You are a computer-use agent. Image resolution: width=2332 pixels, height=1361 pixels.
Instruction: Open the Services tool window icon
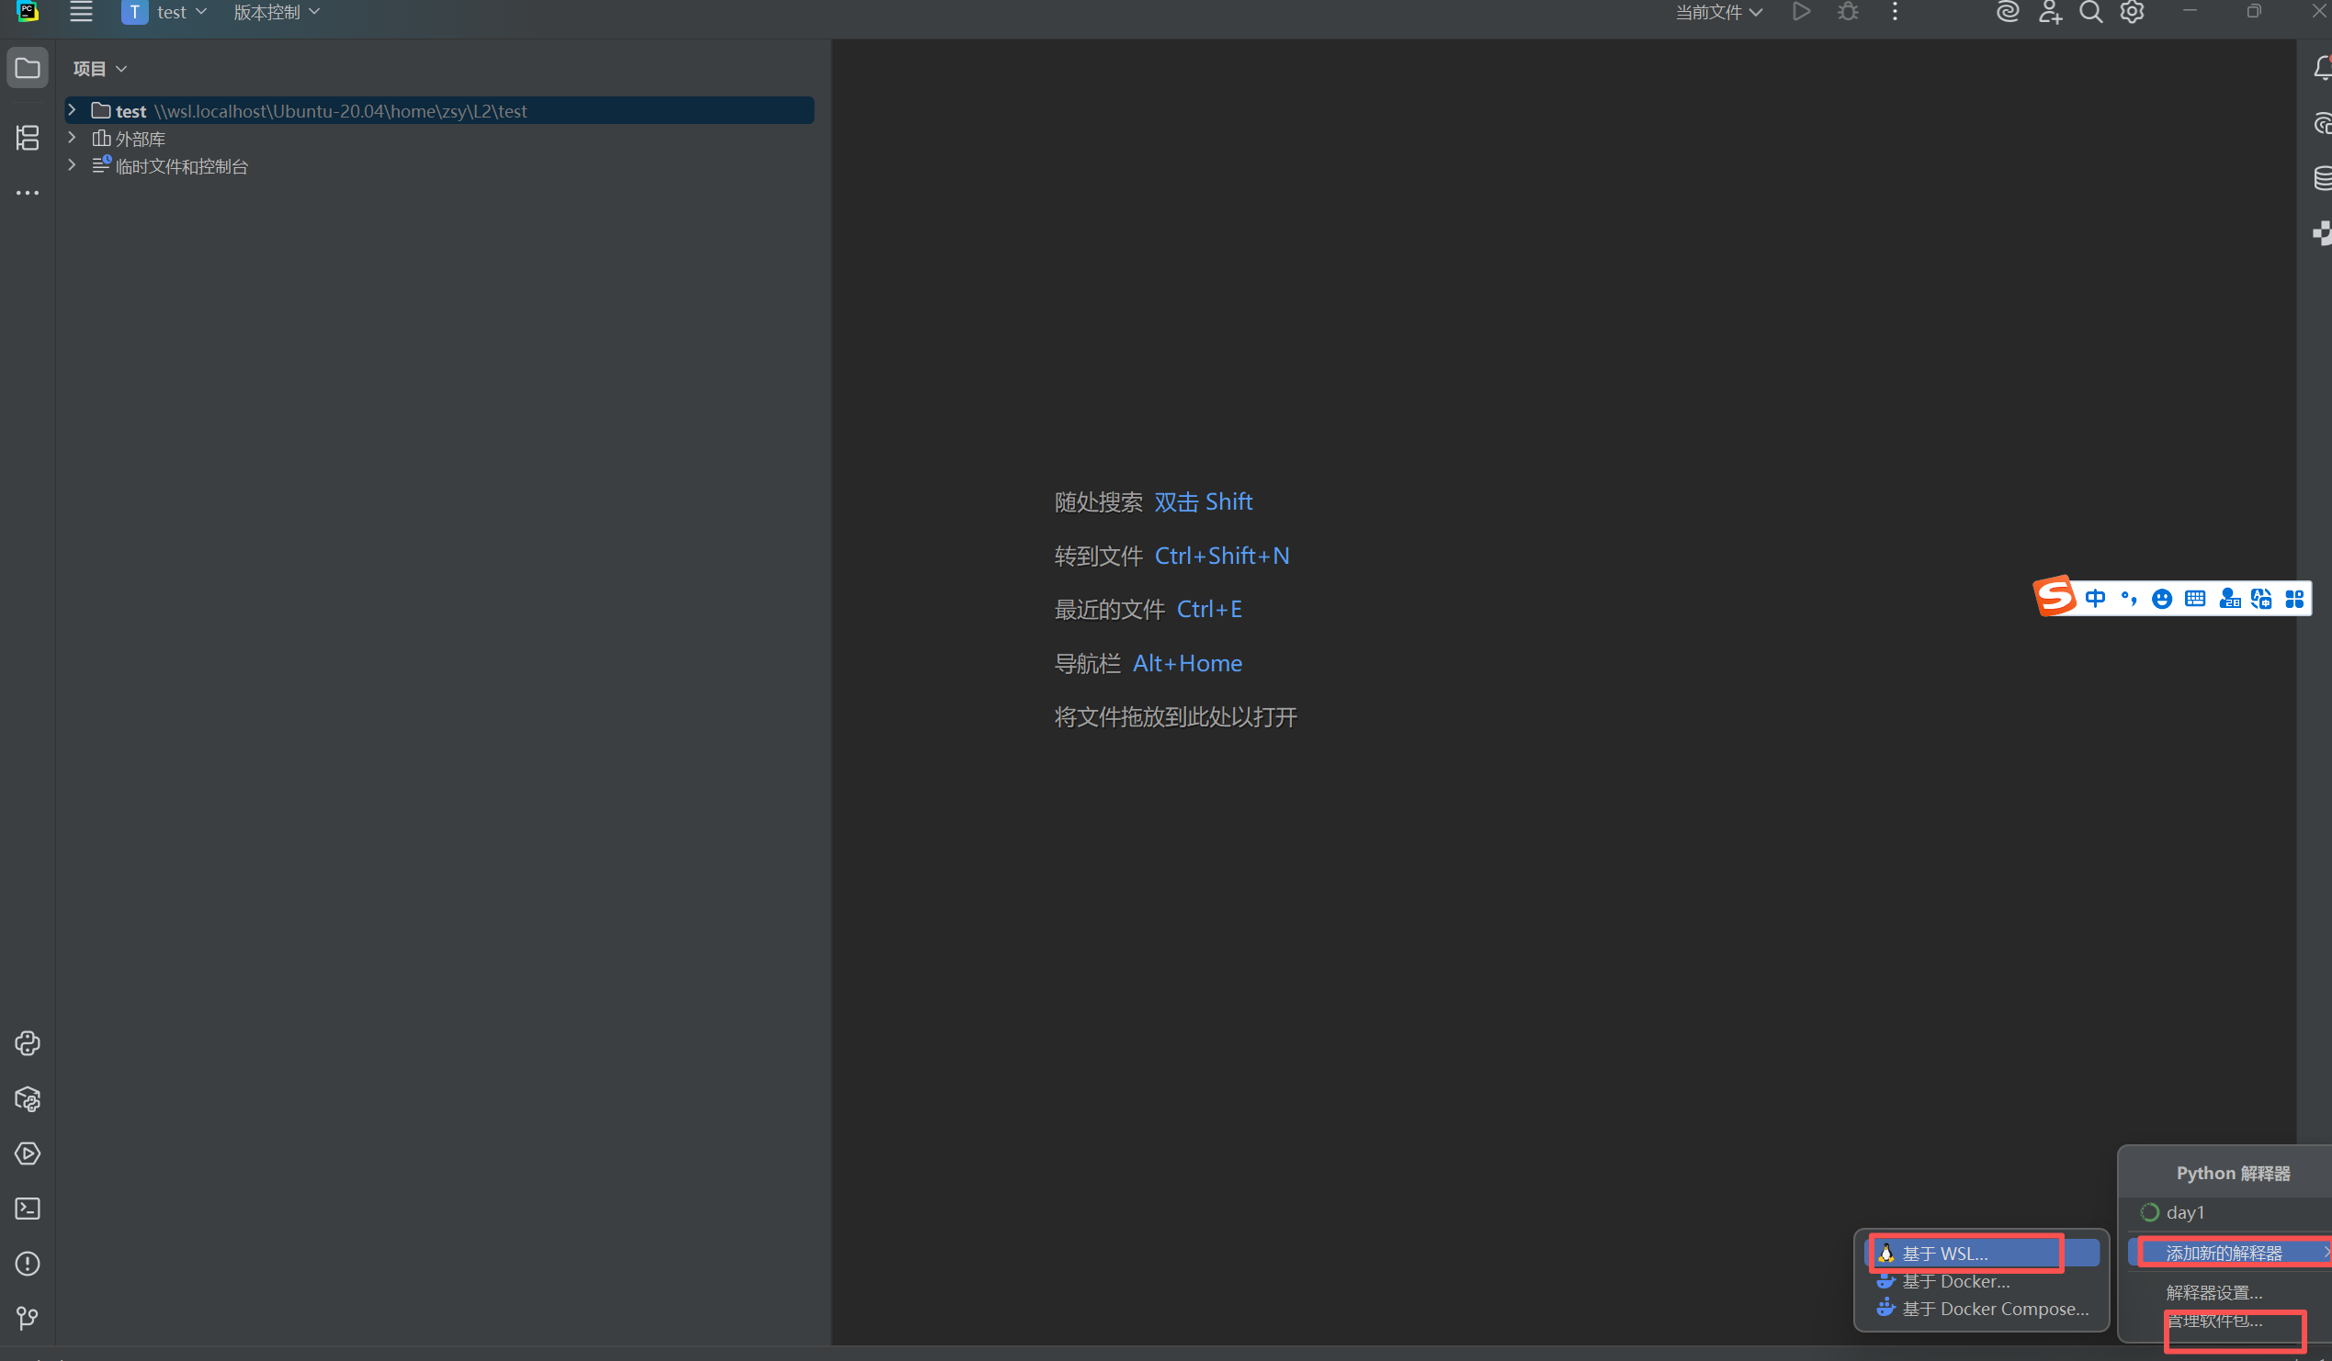[27, 1153]
